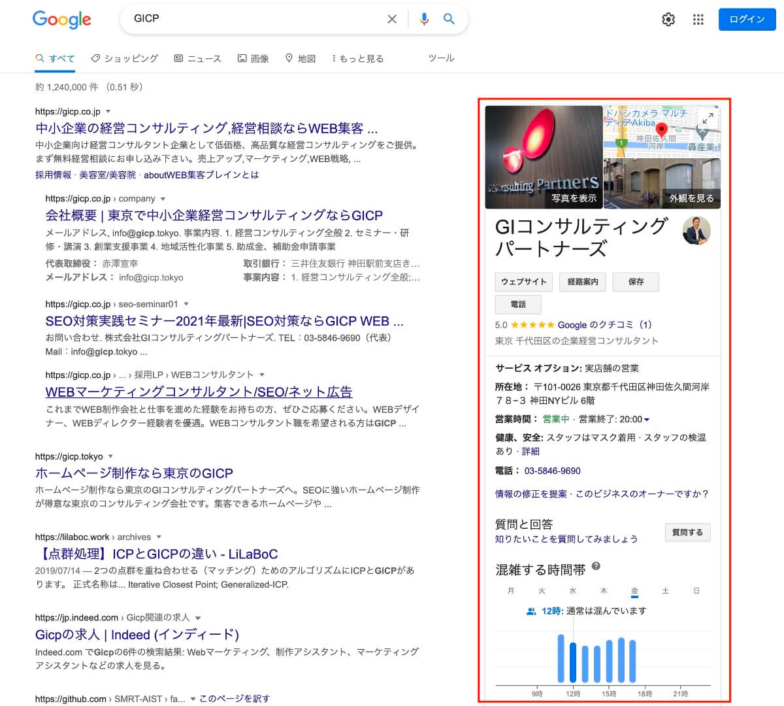The image size is (784, 706).
Task: Click the owner profile photo in the knowledge panel
Action: (696, 231)
